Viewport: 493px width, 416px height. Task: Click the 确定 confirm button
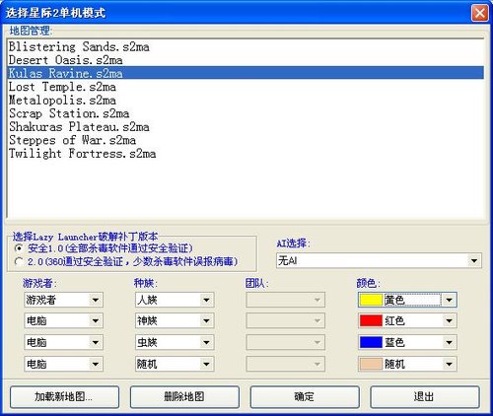(305, 397)
